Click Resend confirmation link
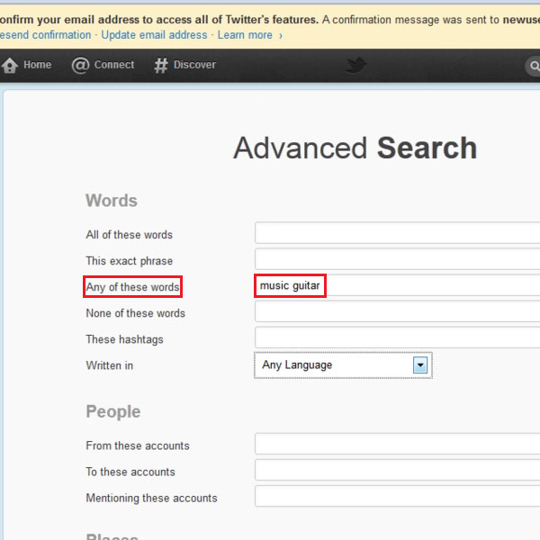Viewport: 540px width, 540px height. tap(46, 35)
